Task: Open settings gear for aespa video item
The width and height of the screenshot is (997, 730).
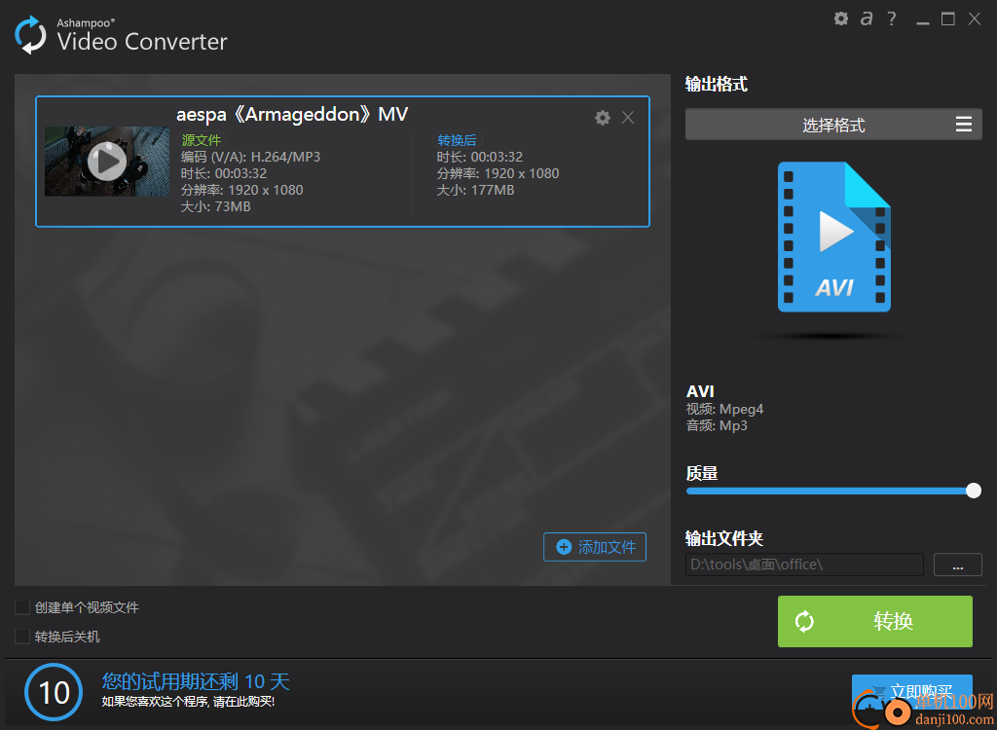Action: coord(603,118)
